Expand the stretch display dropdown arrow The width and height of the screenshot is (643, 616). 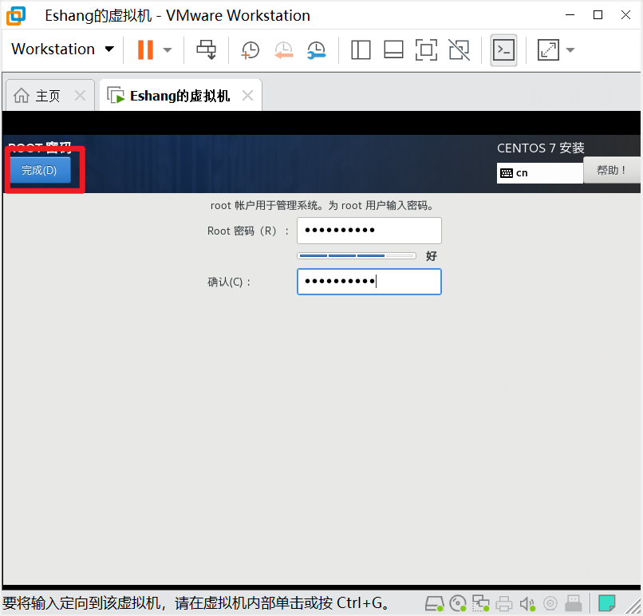pos(570,50)
